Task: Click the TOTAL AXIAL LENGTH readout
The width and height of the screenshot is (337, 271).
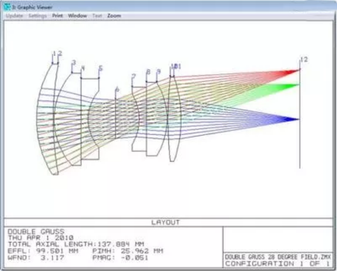Action: (x=76, y=244)
